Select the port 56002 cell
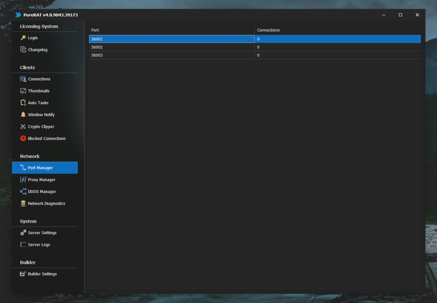The width and height of the screenshot is (437, 303). 172,47
